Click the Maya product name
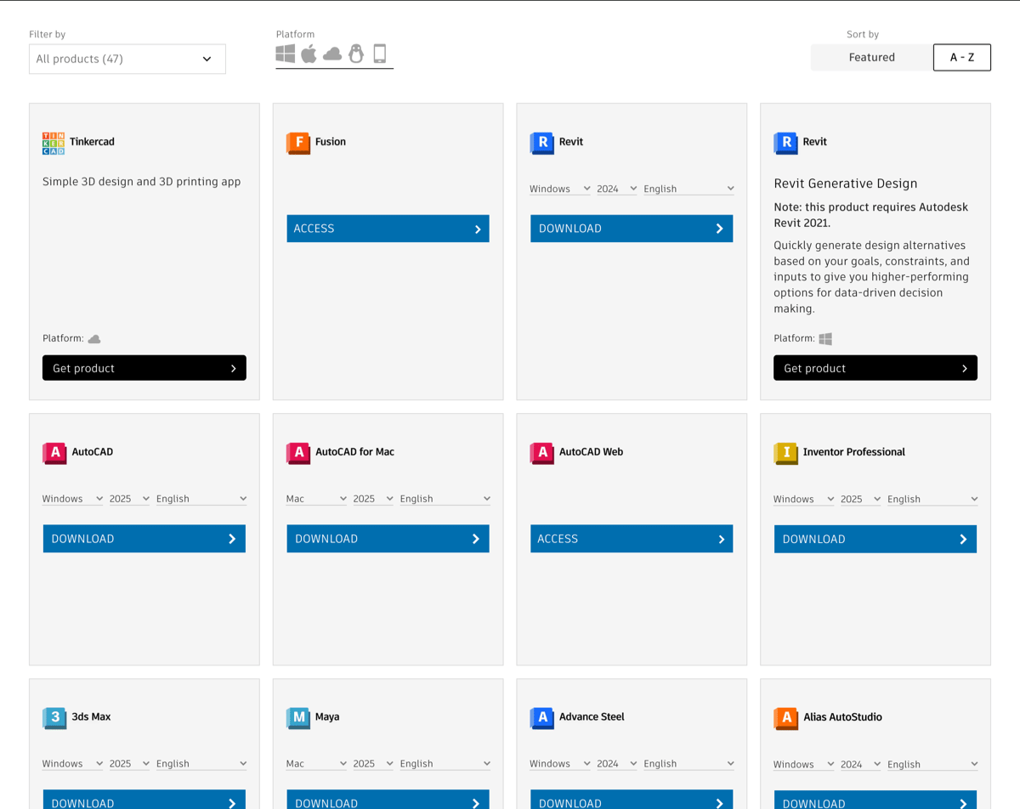Screen dimensions: 1020x809 (x=327, y=717)
